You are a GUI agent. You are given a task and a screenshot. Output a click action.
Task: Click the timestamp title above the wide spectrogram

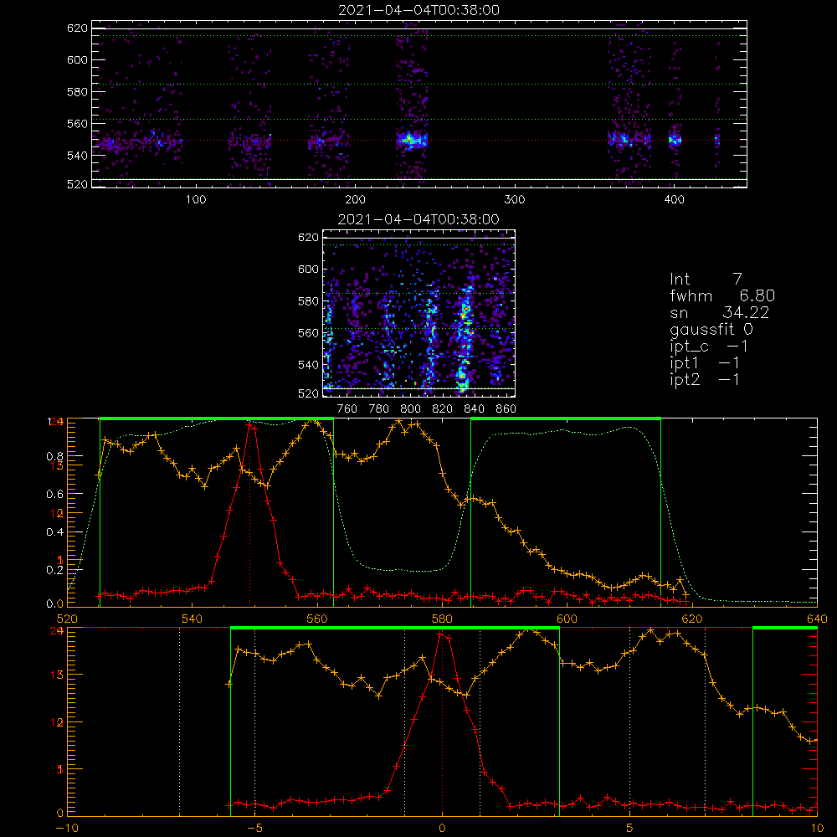coord(419,10)
